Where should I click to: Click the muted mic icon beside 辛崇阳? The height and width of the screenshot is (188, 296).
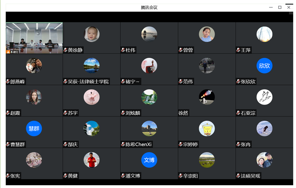[x=181, y=176]
